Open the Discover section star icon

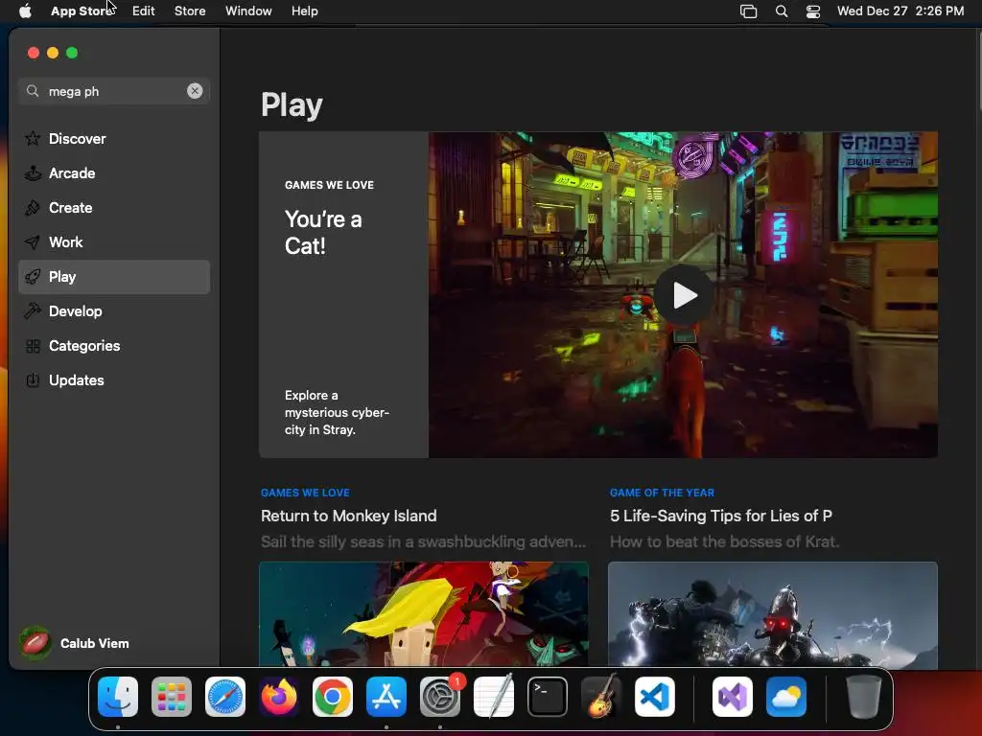click(x=33, y=138)
